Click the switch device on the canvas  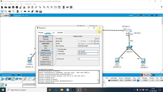tap(129, 47)
